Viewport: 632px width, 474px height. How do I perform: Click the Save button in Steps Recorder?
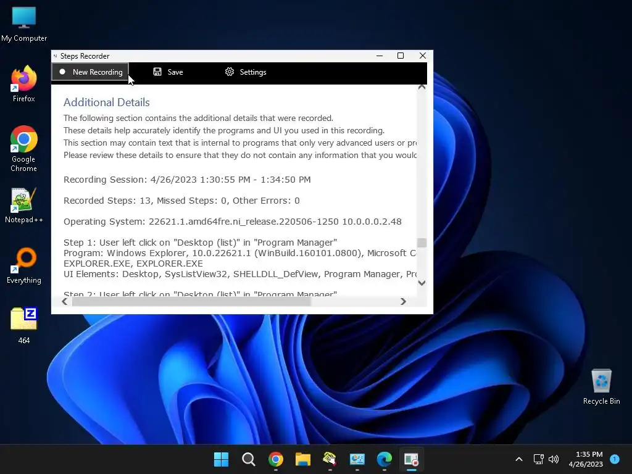168,72
